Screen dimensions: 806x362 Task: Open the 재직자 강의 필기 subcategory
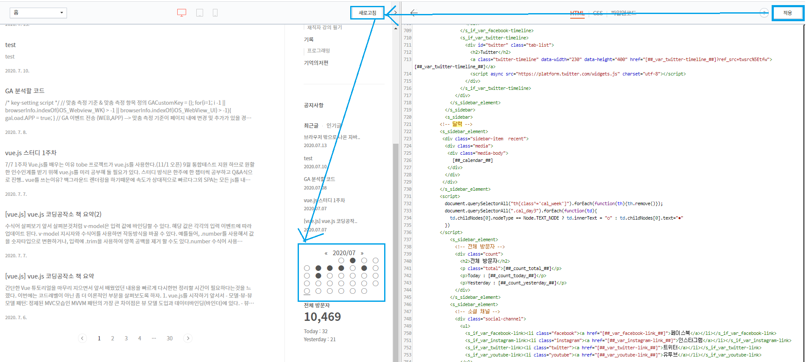[x=324, y=28]
